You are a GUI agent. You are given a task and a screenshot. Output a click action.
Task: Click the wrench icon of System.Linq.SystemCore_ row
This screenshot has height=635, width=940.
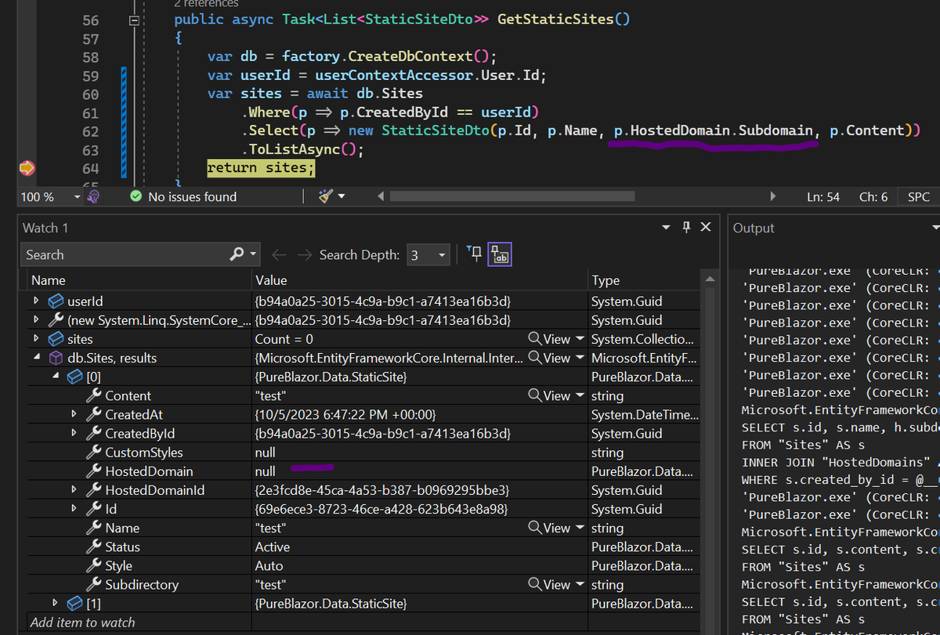(x=56, y=319)
